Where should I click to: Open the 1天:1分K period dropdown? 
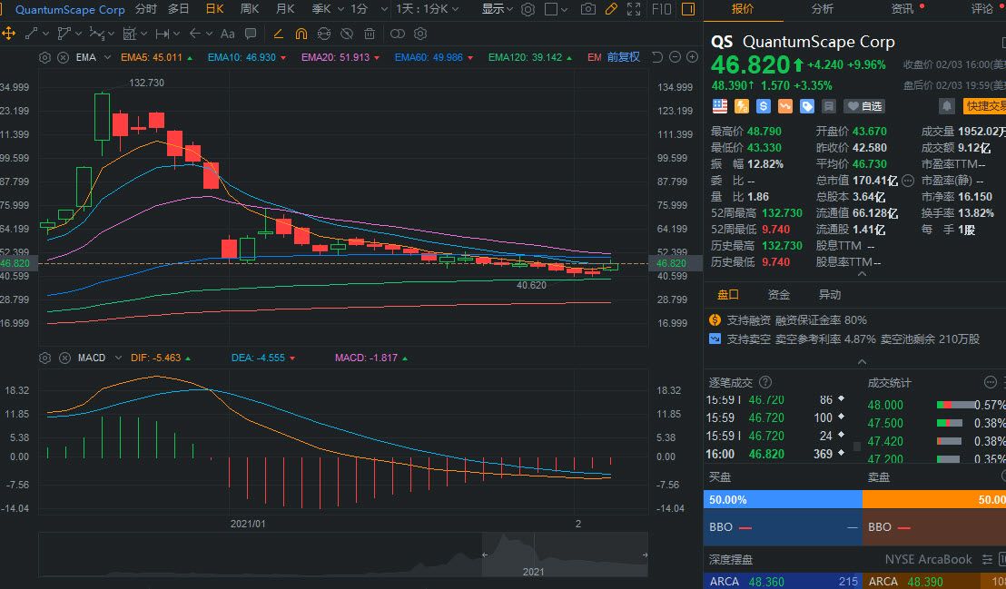pyautogui.click(x=428, y=9)
